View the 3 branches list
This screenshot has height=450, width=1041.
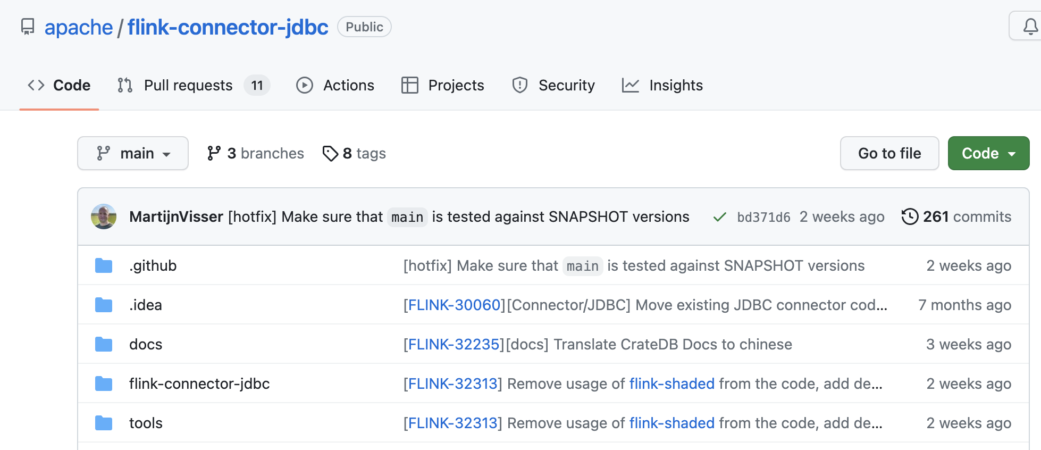(255, 153)
